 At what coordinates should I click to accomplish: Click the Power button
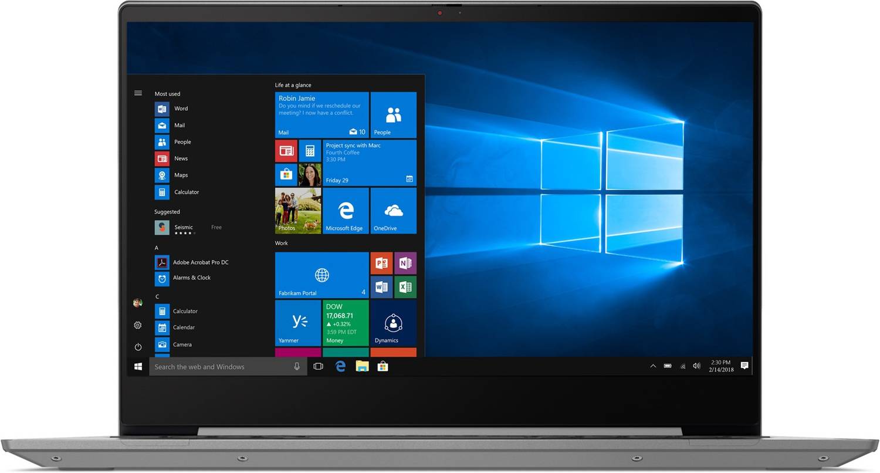[137, 347]
